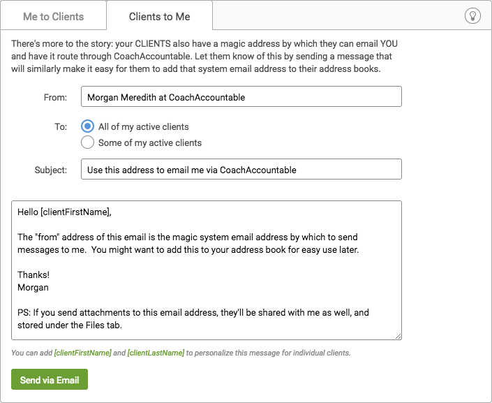This screenshot has width=492, height=403.
Task: Choose the Some of my active clients radio button
Action: pos(87,142)
